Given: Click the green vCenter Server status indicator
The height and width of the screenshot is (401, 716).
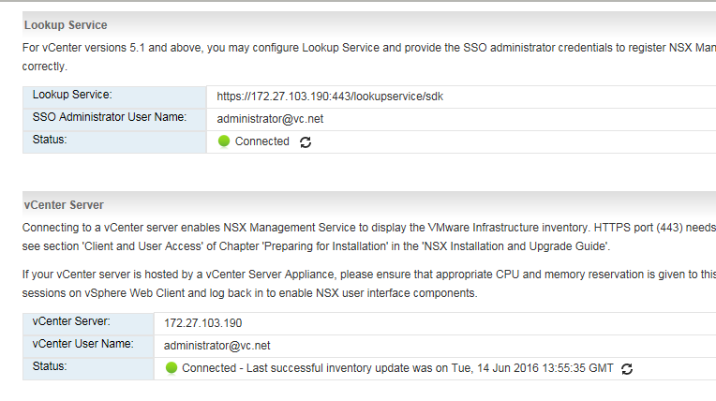Looking at the screenshot, I should click(172, 368).
